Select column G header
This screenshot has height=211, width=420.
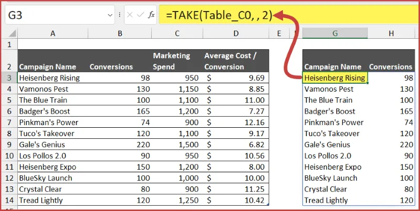334,34
